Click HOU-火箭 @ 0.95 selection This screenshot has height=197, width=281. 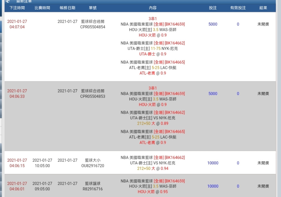(153, 192)
